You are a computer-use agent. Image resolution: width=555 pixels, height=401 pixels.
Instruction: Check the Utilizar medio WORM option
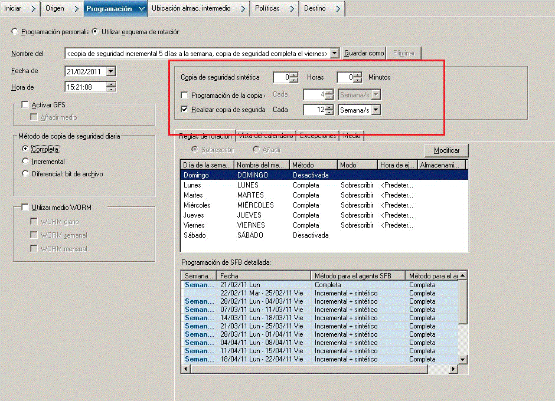pos(25,208)
